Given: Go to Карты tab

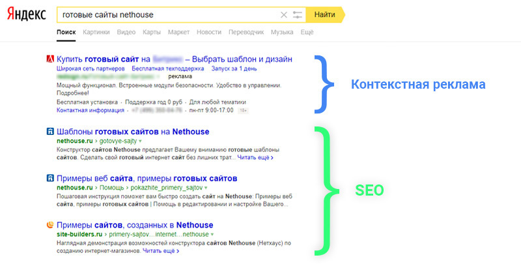Looking at the screenshot, I should pos(152,32).
